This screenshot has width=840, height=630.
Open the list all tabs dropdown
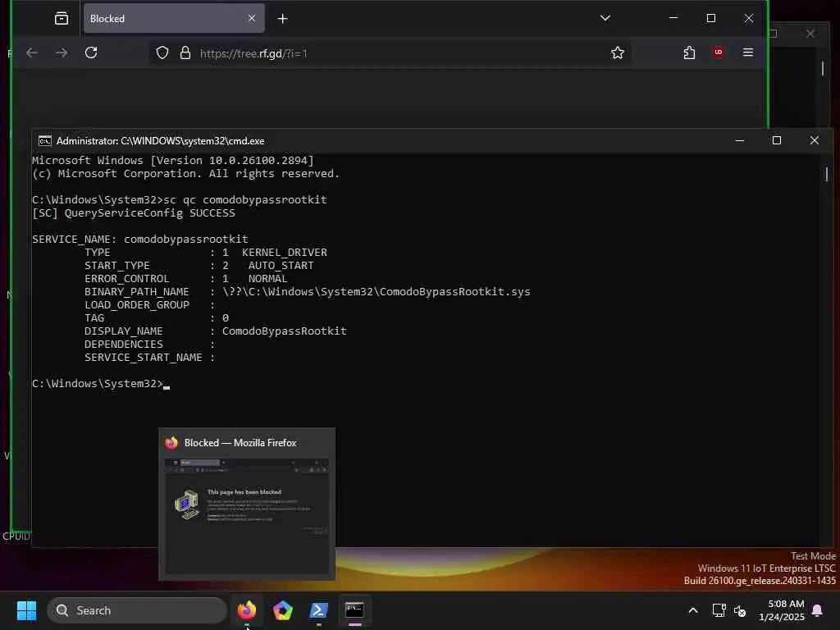(605, 18)
